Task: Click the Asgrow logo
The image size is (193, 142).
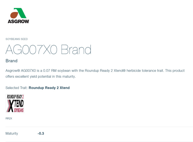Action: 18,16
